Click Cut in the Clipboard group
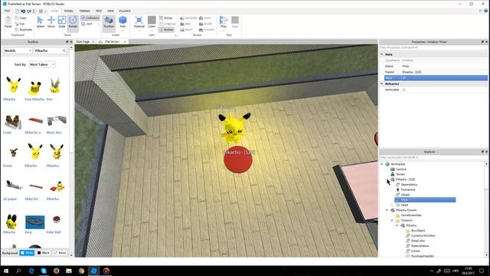 coord(20,24)
